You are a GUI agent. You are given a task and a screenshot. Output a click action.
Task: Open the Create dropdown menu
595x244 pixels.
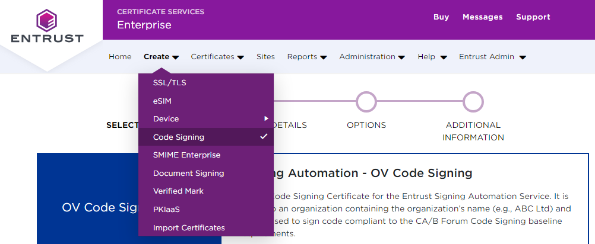(x=161, y=57)
